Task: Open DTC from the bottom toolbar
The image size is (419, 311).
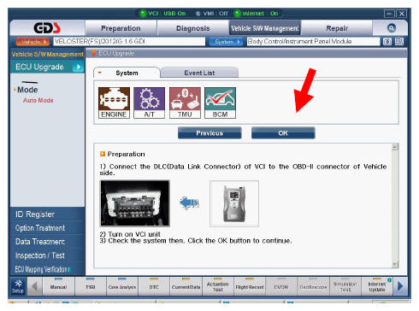Action: tap(154, 286)
